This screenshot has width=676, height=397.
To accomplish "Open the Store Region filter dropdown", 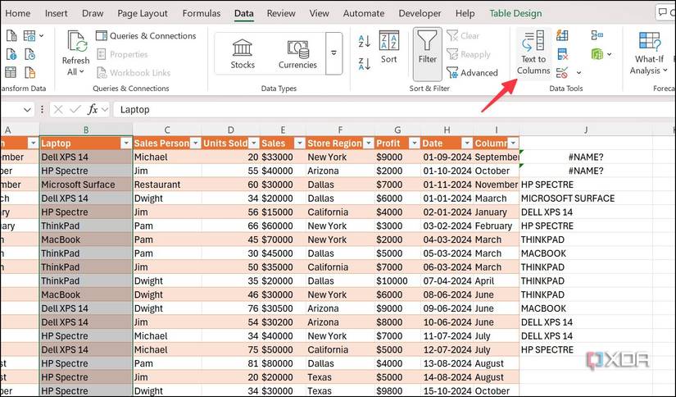I will click(x=368, y=144).
